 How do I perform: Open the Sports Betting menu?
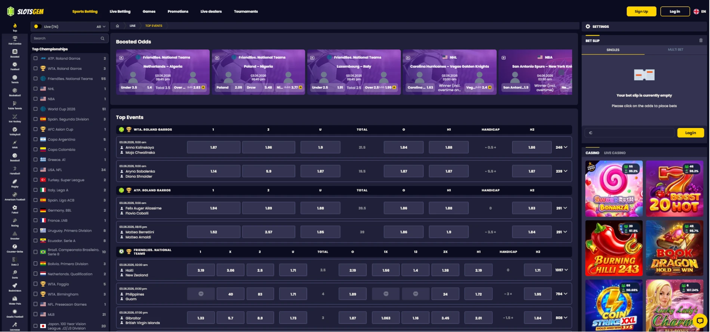(x=85, y=12)
